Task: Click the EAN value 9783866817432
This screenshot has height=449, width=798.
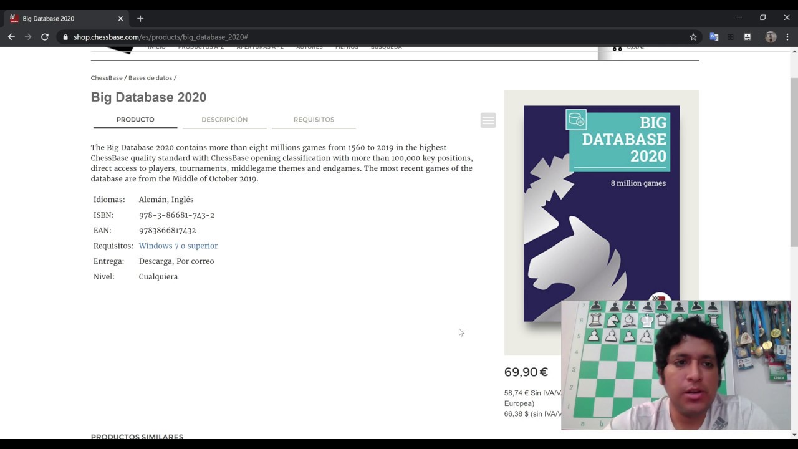Action: coord(167,231)
